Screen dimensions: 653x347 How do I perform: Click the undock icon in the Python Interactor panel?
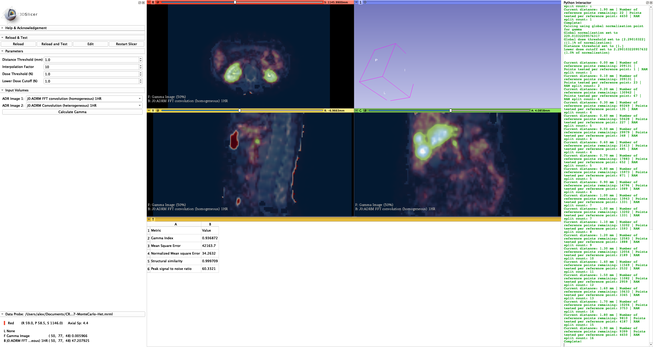click(647, 3)
